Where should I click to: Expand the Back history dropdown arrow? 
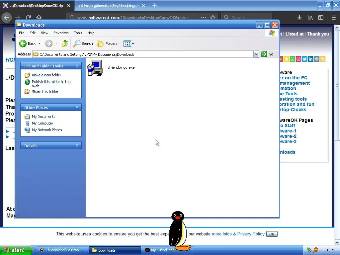[x=40, y=43]
